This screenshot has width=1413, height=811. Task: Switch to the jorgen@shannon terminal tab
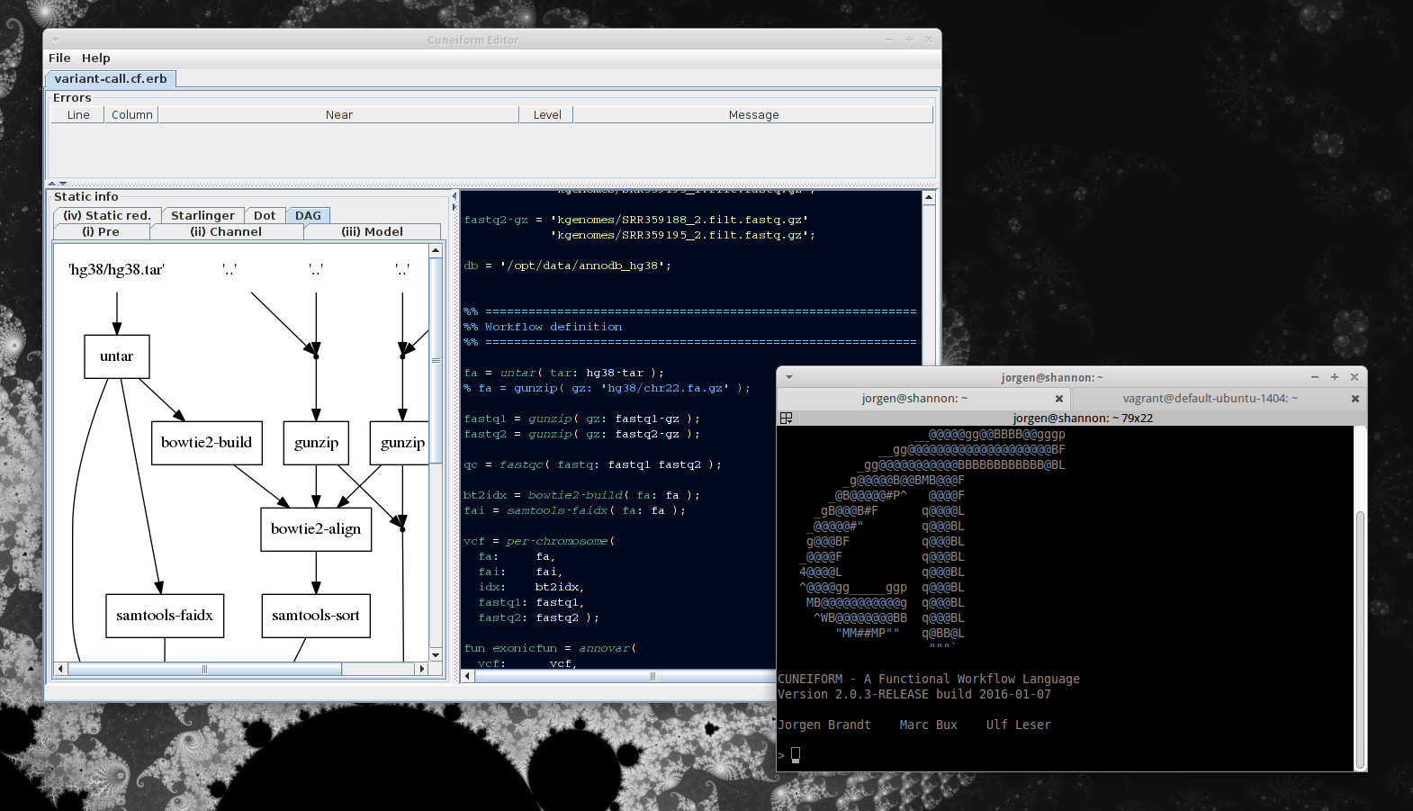[x=914, y=398]
